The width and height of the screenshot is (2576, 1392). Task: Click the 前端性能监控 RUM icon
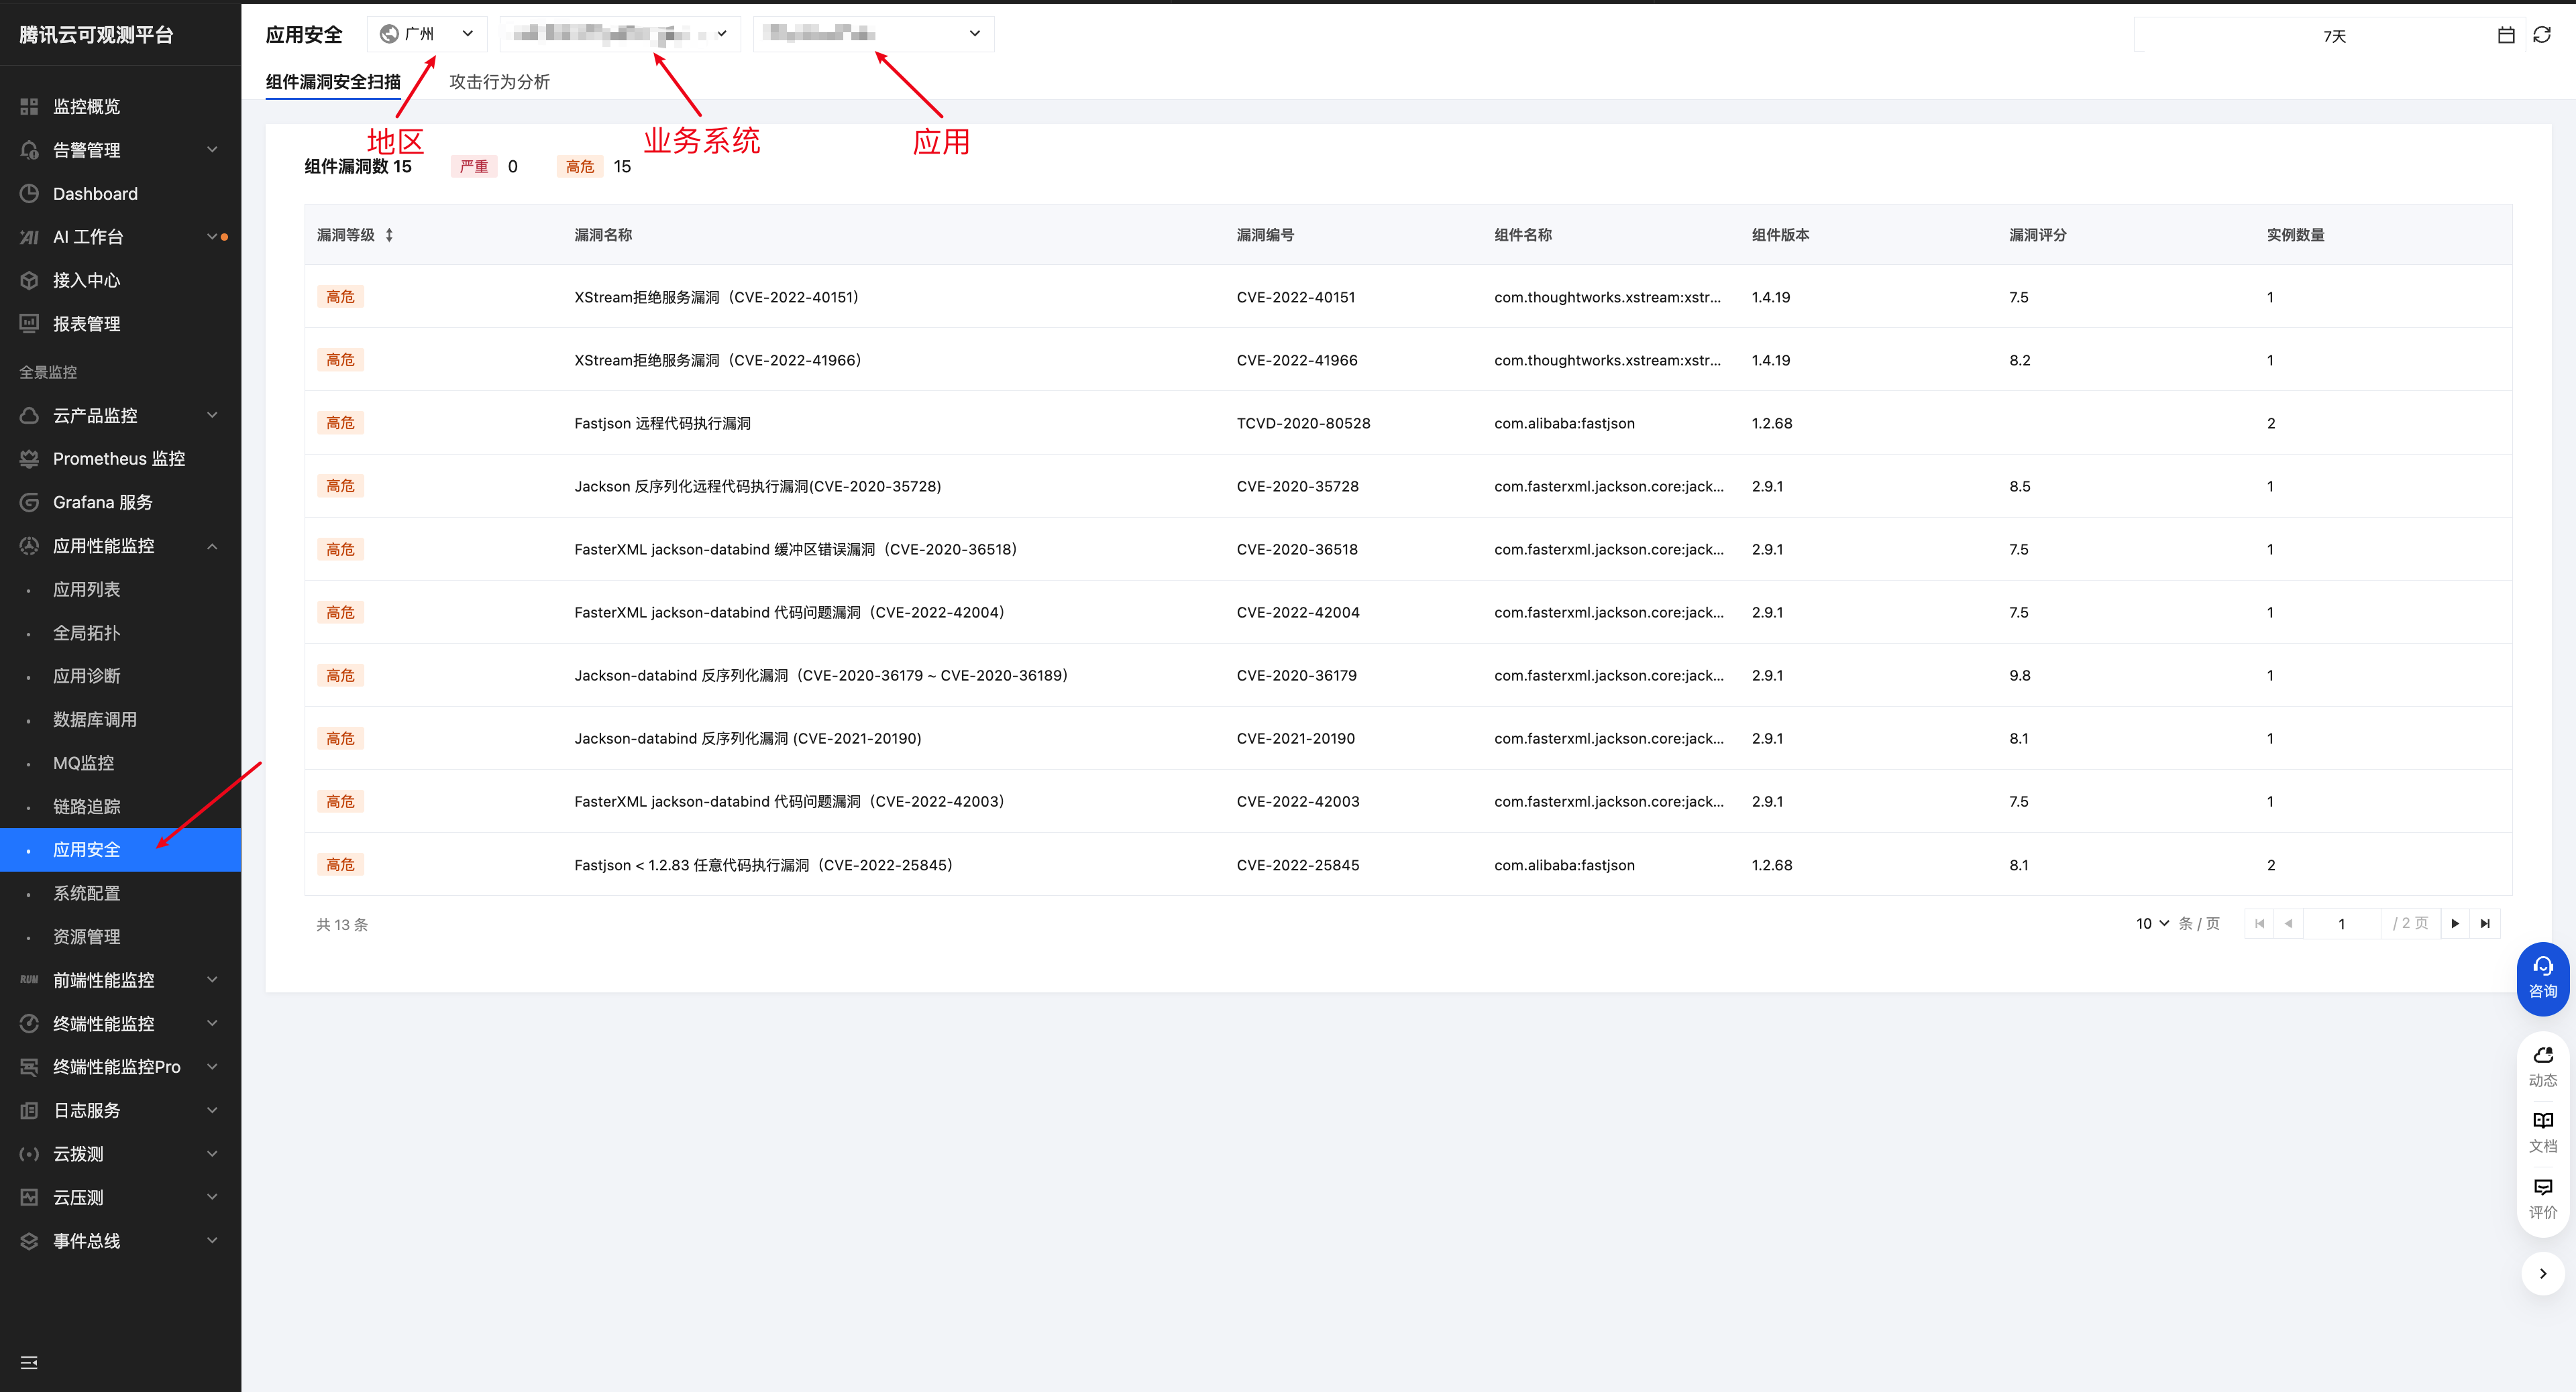[x=29, y=980]
